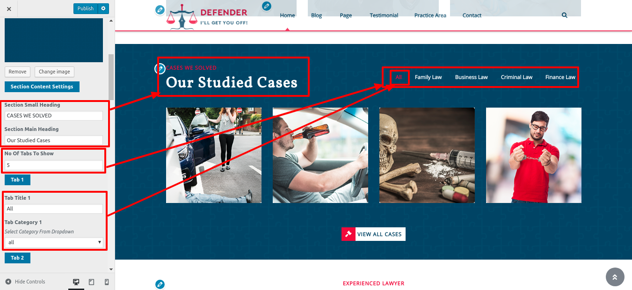
Task: Expand the Tab 2 section
Action: point(17,258)
